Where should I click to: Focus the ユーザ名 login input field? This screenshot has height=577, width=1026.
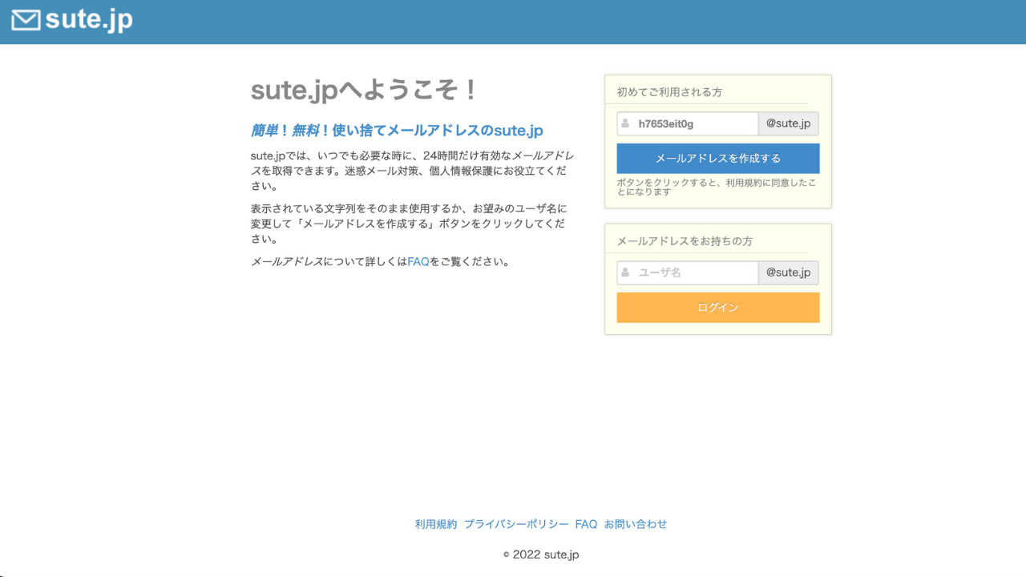pos(688,272)
